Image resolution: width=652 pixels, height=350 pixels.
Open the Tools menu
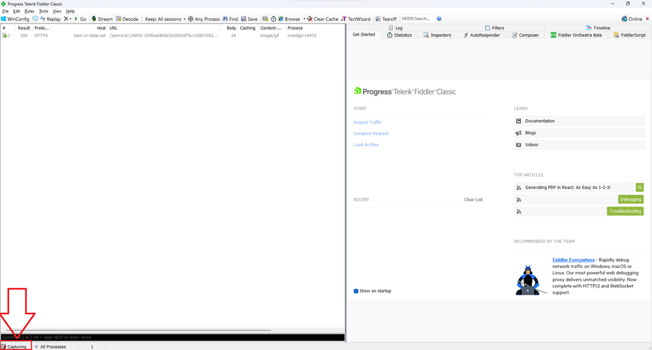[44, 11]
